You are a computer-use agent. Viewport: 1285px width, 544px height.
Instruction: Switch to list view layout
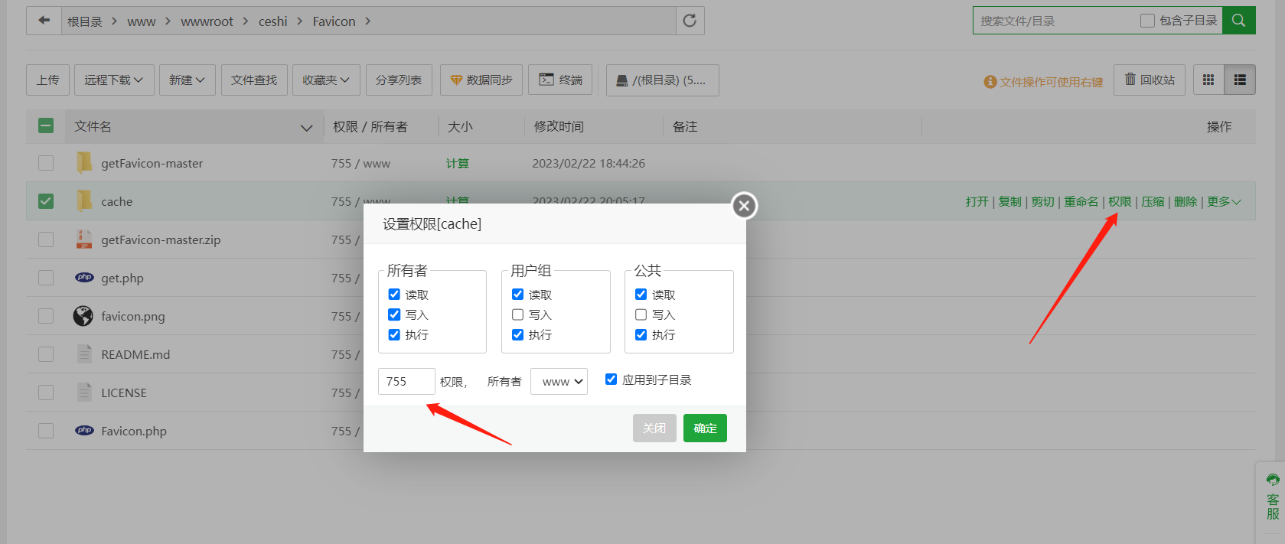1240,80
